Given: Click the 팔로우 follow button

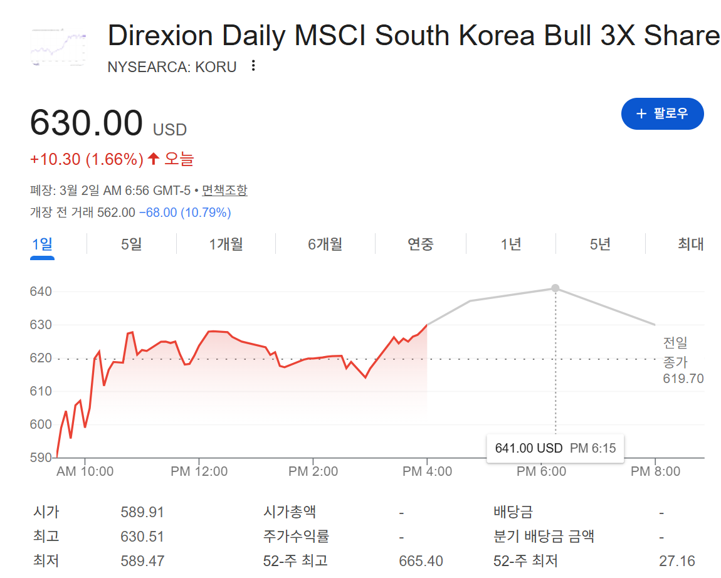Looking at the screenshot, I should pyautogui.click(x=662, y=113).
